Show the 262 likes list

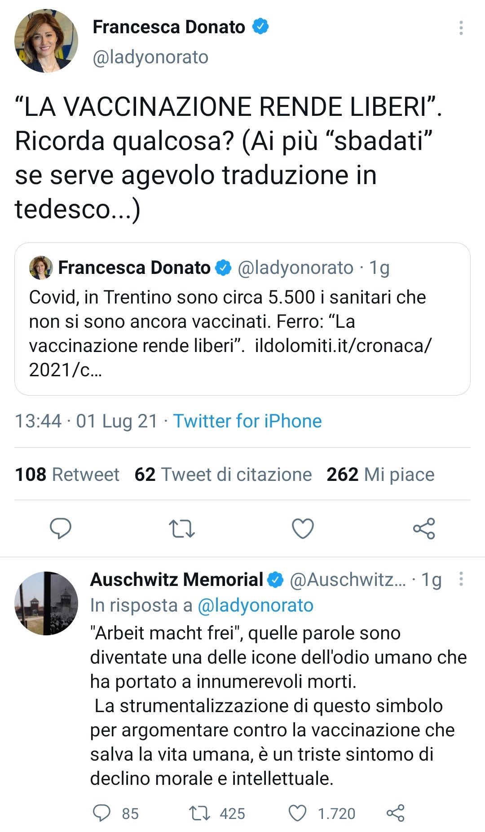point(380,475)
